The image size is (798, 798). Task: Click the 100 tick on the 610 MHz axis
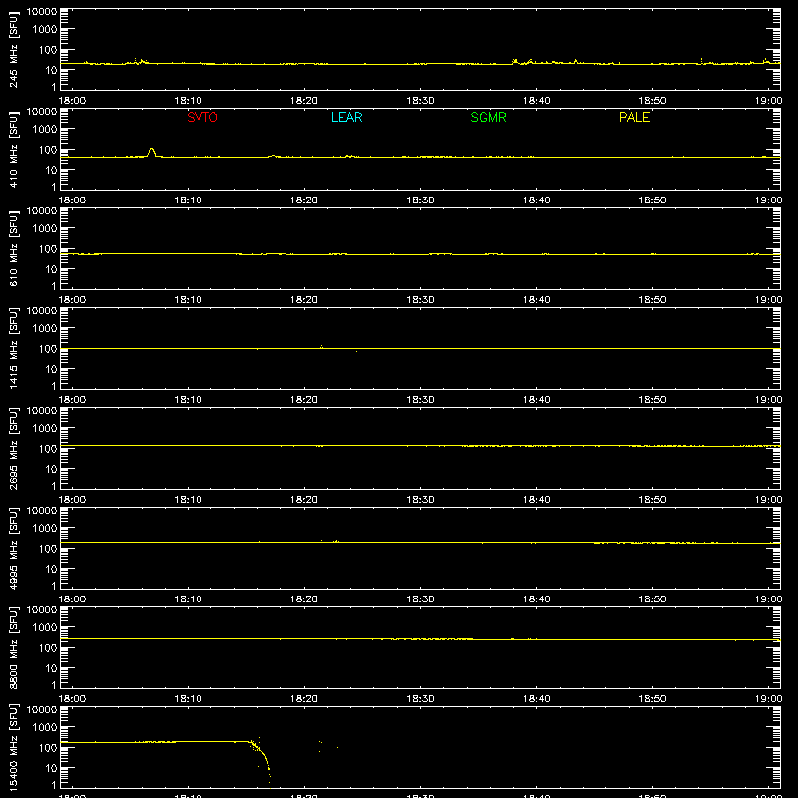click(x=48, y=249)
